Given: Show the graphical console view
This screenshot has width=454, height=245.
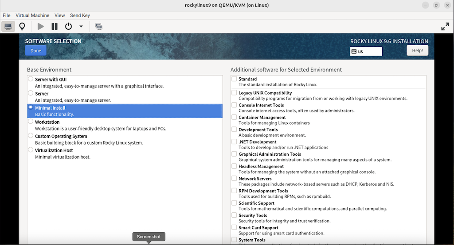Looking at the screenshot, I should click(8, 27).
